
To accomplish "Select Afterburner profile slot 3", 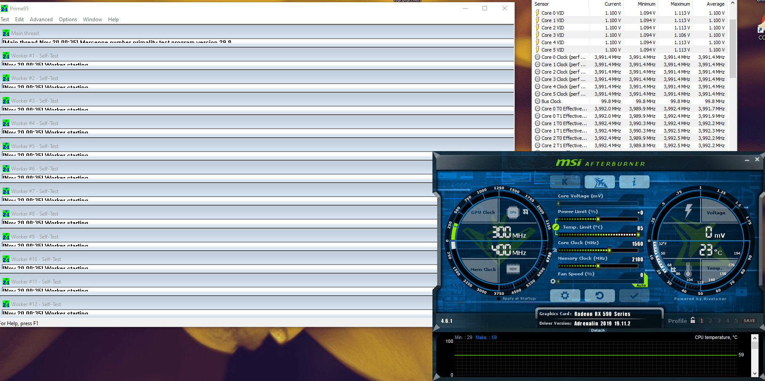I will pyautogui.click(x=719, y=321).
